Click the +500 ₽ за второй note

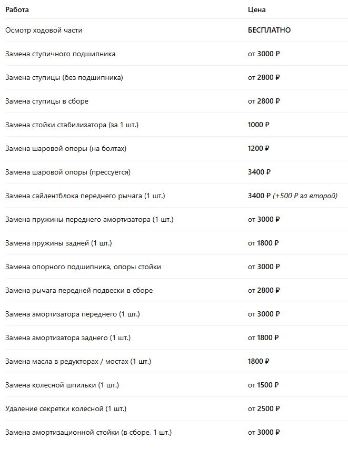click(x=305, y=196)
